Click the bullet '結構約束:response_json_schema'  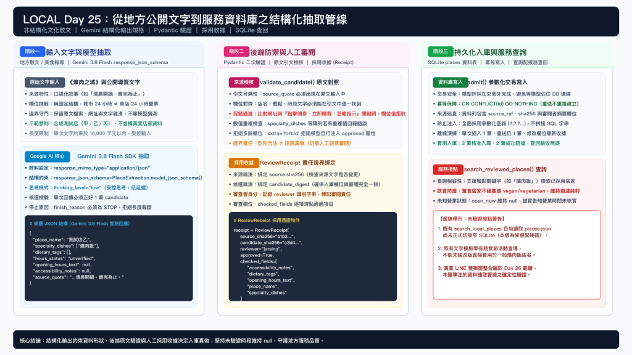pyautogui.click(x=114, y=178)
